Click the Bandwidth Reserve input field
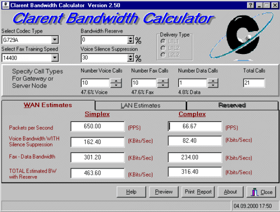280x212 pixels. point(104,40)
